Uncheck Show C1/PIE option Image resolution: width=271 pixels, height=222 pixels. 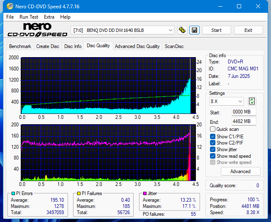213,136
